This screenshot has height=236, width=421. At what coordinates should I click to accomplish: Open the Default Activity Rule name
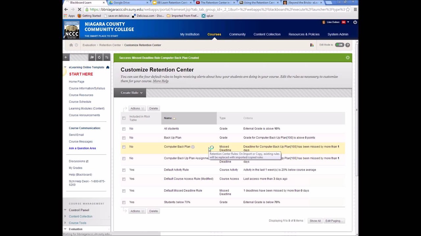point(176,170)
